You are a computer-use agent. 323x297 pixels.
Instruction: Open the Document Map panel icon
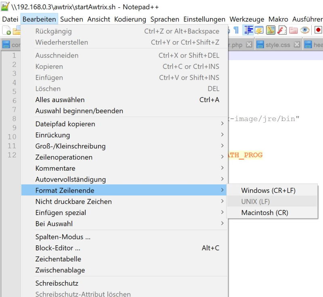pos(271,31)
